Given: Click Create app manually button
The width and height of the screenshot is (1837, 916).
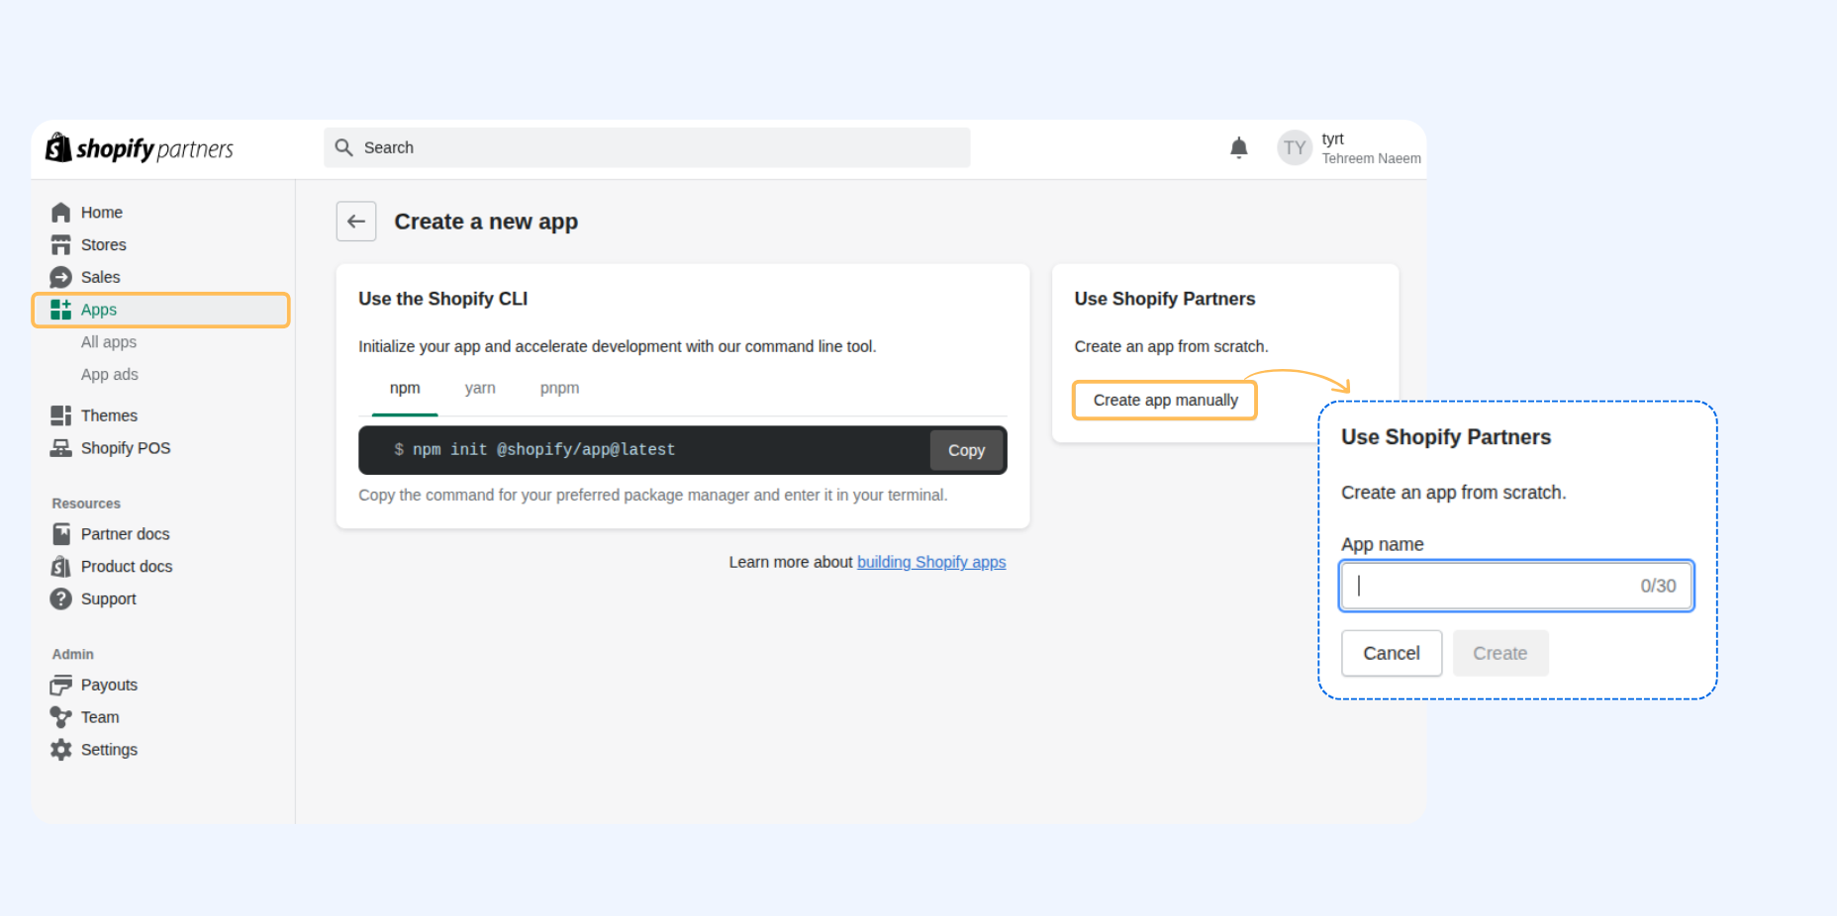Looking at the screenshot, I should coord(1165,400).
